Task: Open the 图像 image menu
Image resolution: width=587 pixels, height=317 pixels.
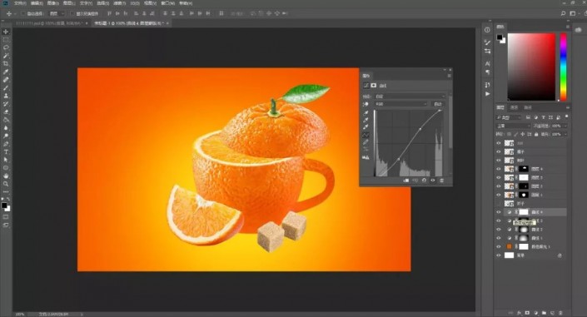Action: coord(52,3)
